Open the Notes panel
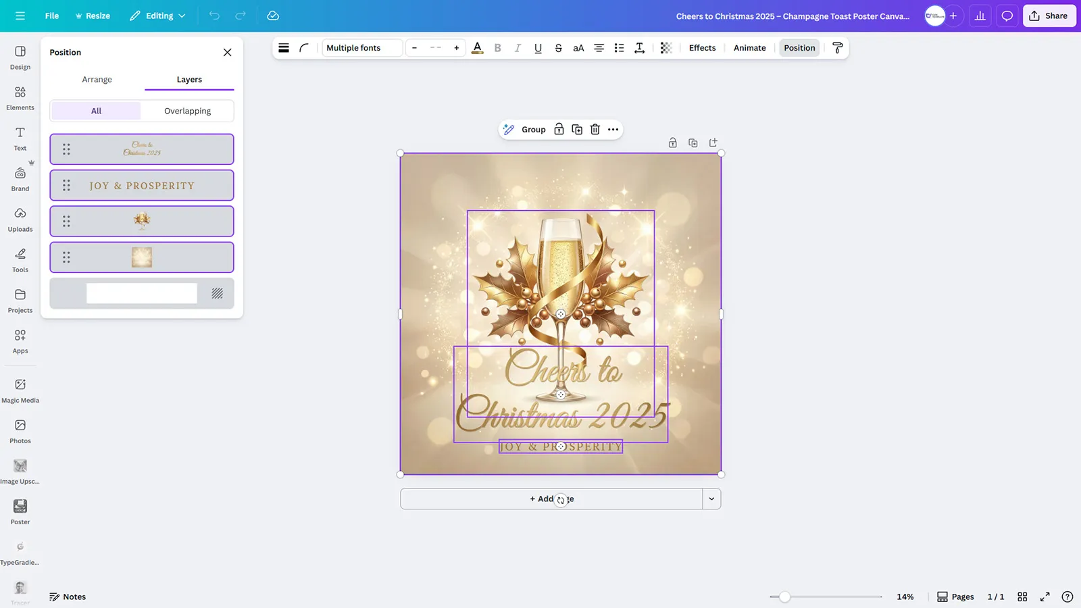This screenshot has width=1081, height=608. point(68,597)
